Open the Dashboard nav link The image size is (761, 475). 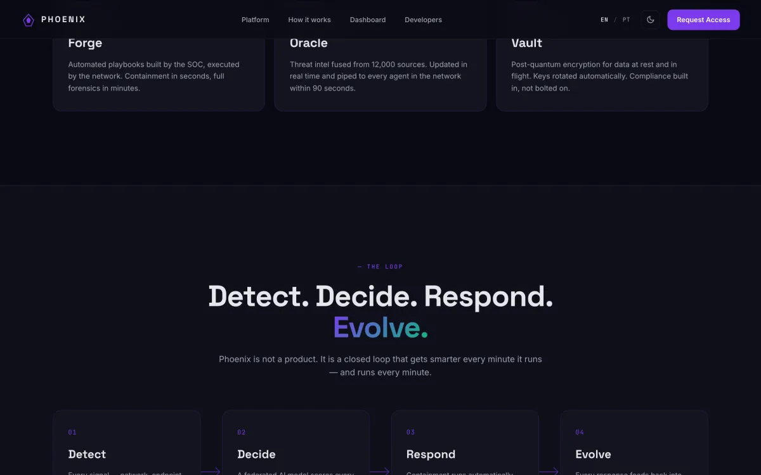[x=368, y=20]
